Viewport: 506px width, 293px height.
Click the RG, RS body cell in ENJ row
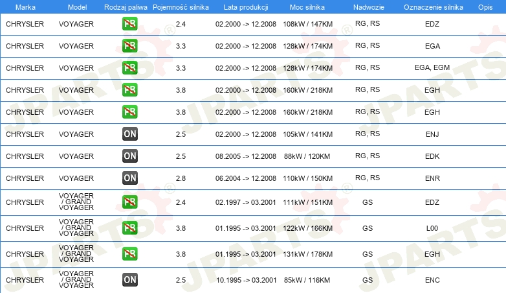[368, 134]
